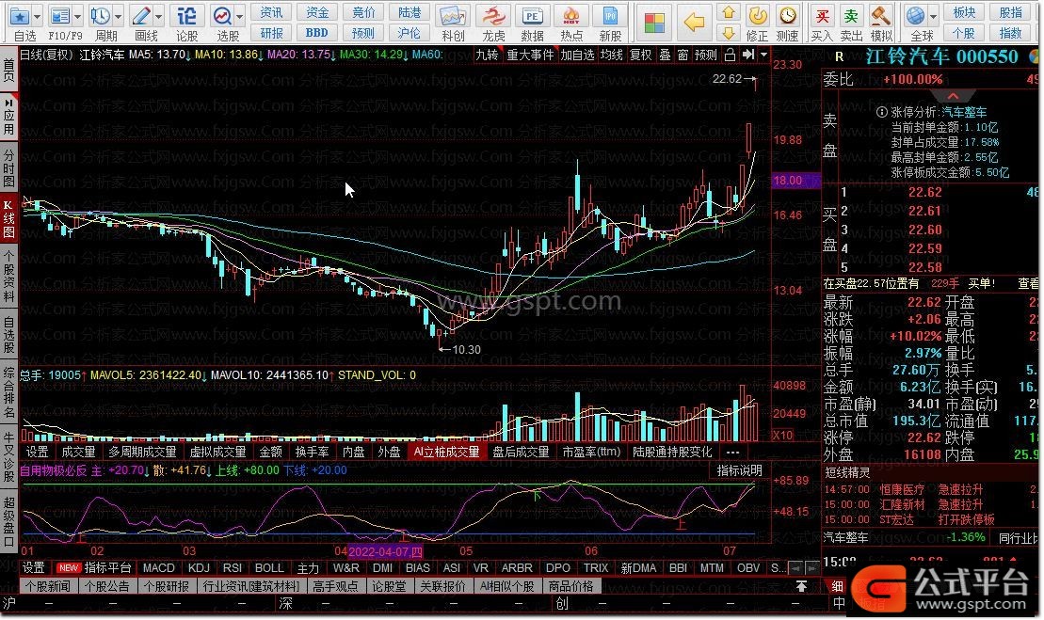Click the white up-arrow icon above 细
This screenshot has height=620, width=1044.
pos(801,586)
